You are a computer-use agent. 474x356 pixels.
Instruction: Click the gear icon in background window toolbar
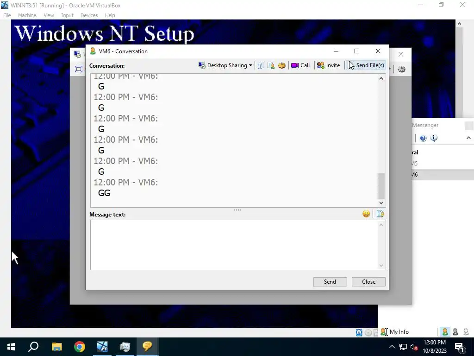(402, 69)
